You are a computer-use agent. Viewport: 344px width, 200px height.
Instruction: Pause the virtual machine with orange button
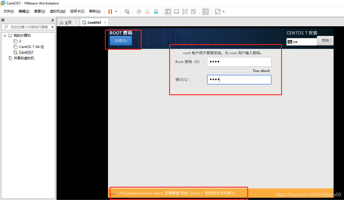(x=110, y=12)
